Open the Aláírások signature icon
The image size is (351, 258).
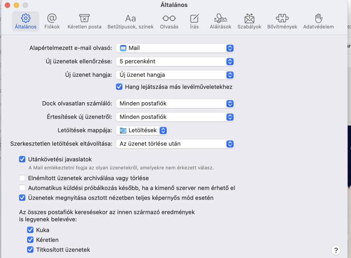[220, 21]
